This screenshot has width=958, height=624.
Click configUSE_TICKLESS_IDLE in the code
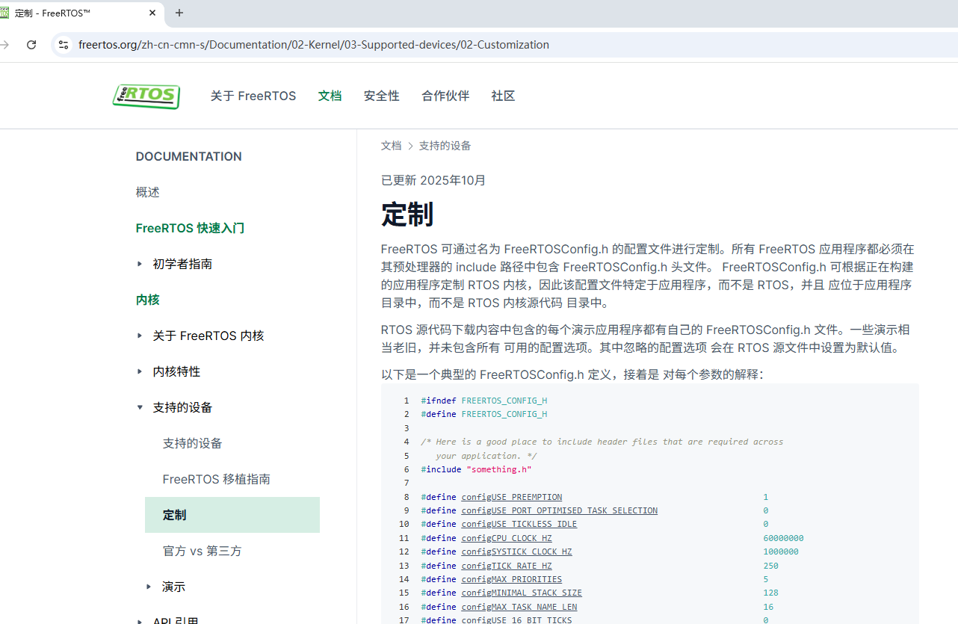[519, 524]
